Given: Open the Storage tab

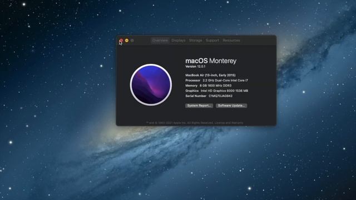Looking at the screenshot, I should pos(195,41).
